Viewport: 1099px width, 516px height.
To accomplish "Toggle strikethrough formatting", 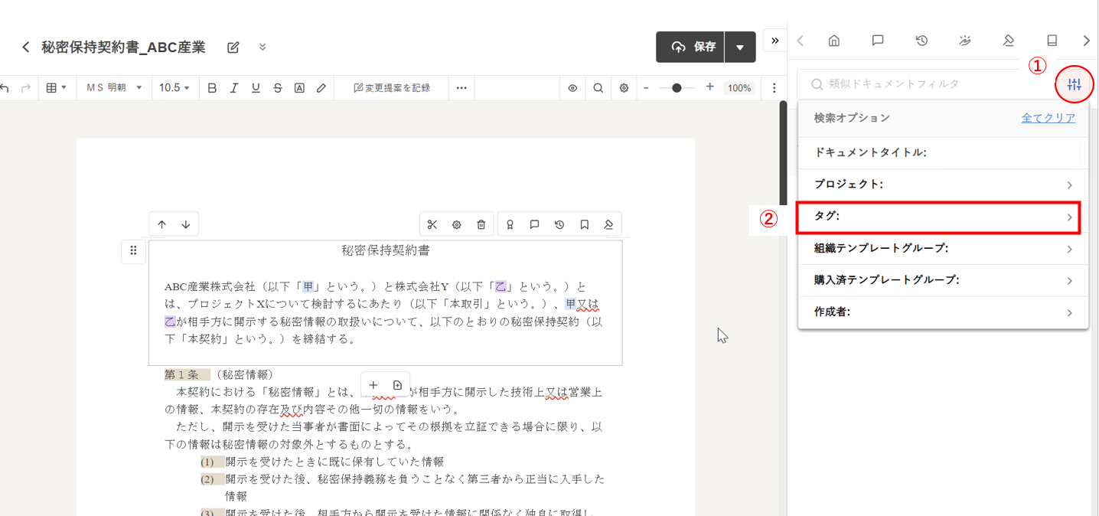I will pos(277,88).
